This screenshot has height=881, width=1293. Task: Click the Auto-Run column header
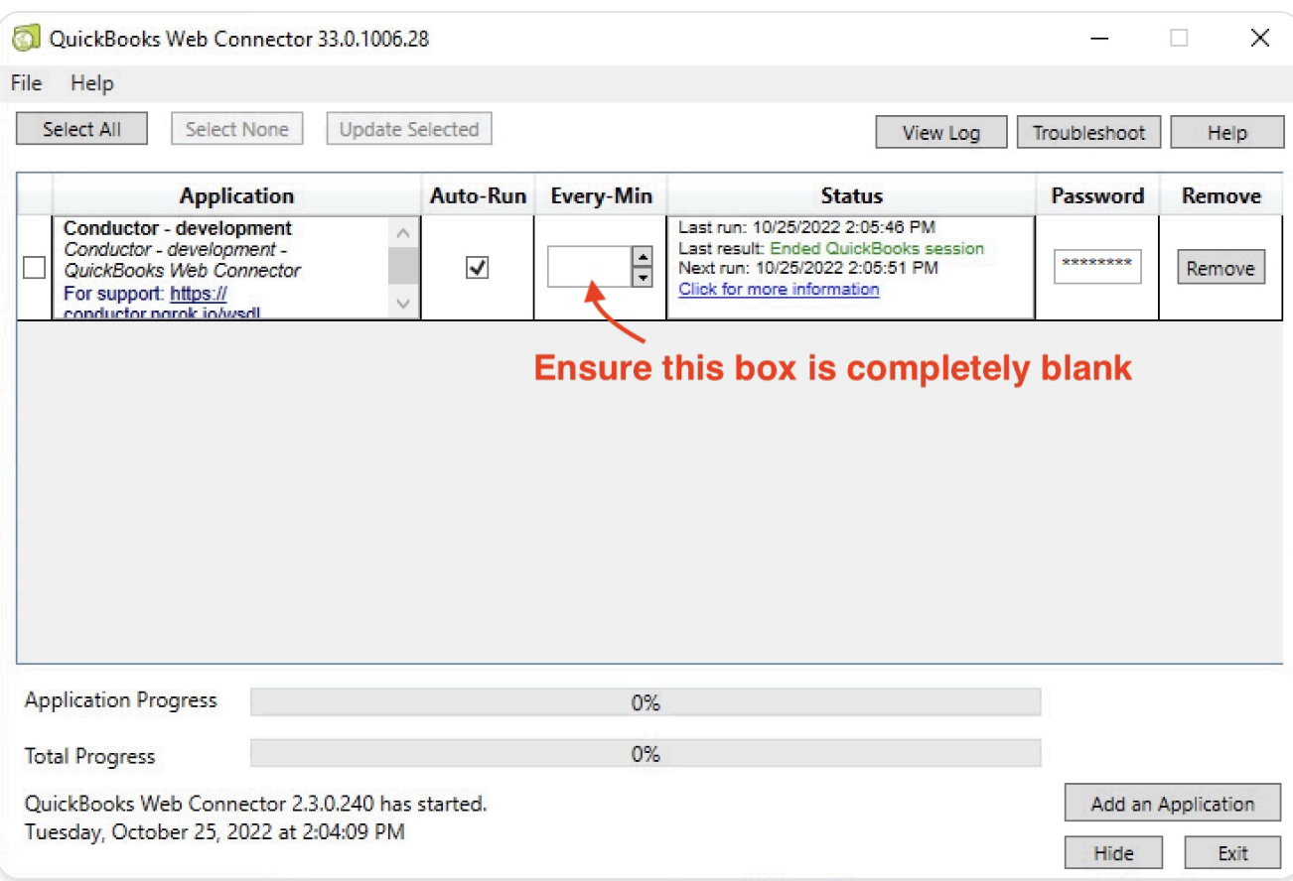pyautogui.click(x=478, y=196)
